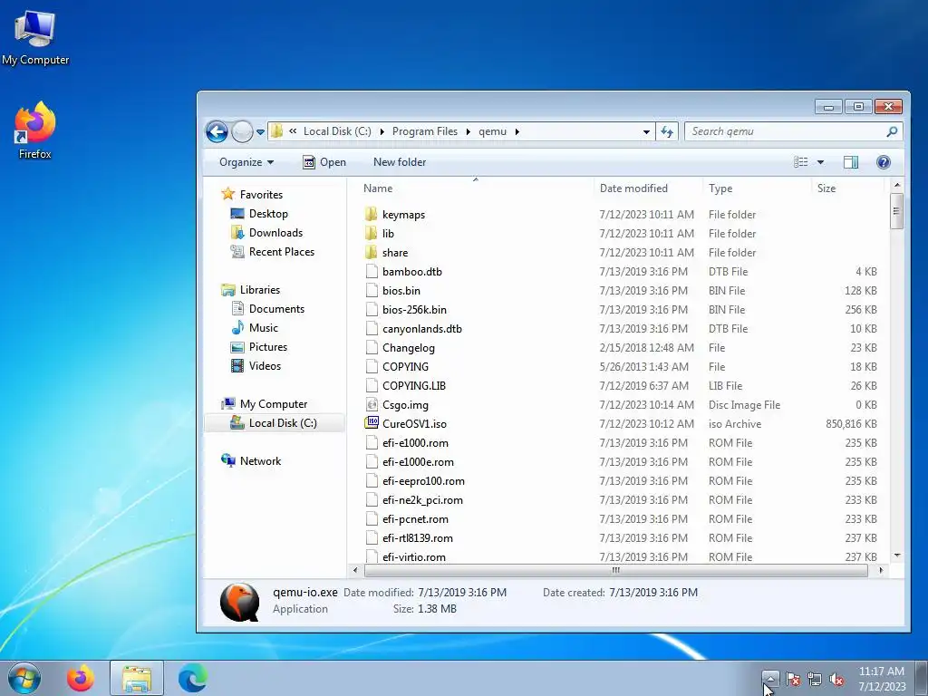Open the Windows Start button
The image size is (928, 696).
tap(24, 678)
